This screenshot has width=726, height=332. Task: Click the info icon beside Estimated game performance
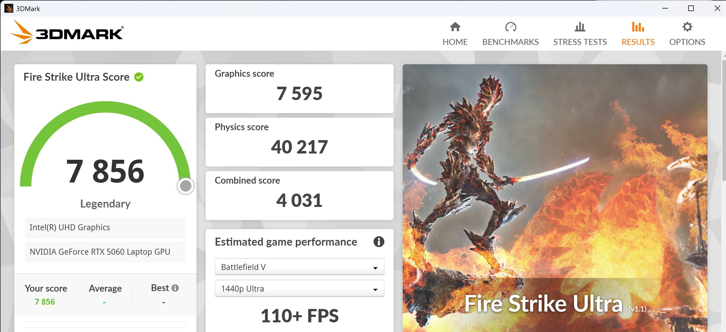pos(379,242)
